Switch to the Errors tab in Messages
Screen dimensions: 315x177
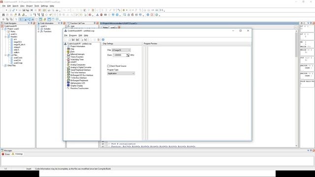pyautogui.click(x=6, y=154)
